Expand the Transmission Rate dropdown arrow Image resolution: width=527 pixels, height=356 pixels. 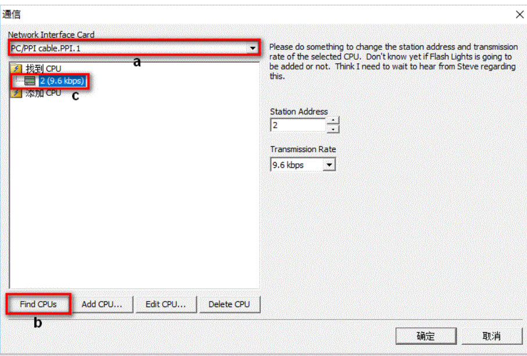[x=329, y=165]
